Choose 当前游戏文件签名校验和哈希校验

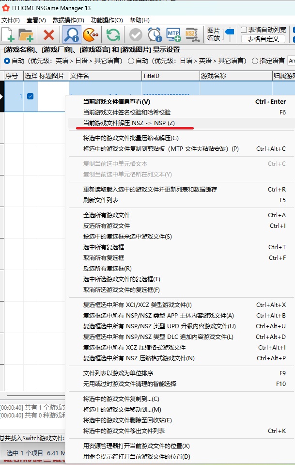181,112
